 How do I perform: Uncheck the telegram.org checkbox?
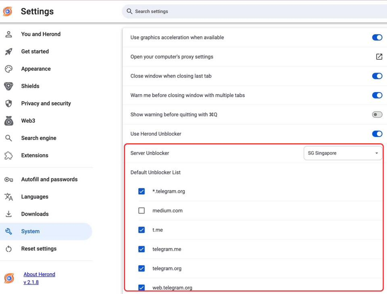(x=141, y=268)
